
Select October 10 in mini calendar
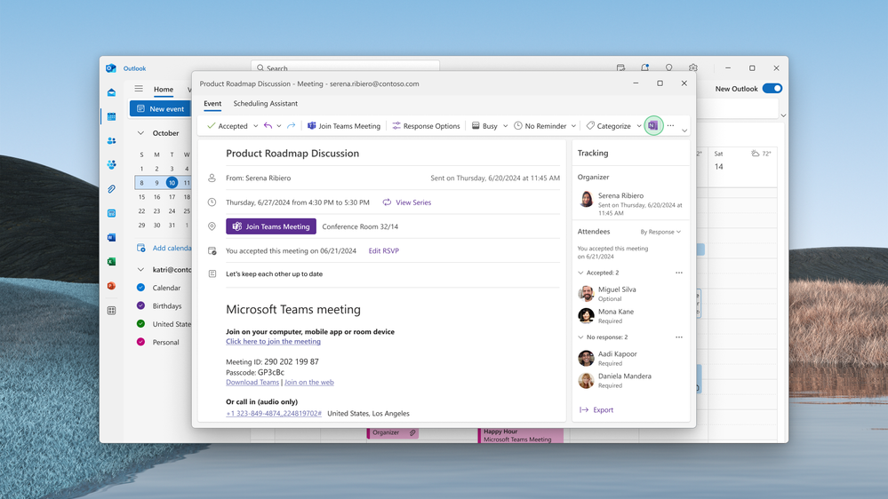(x=172, y=183)
